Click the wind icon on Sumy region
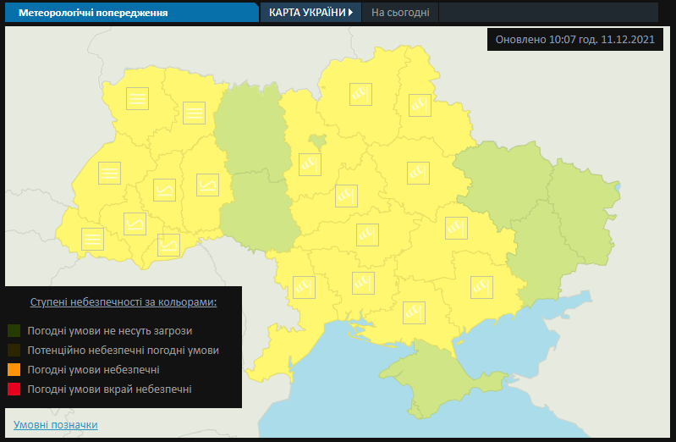676x442 pixels. (420, 105)
